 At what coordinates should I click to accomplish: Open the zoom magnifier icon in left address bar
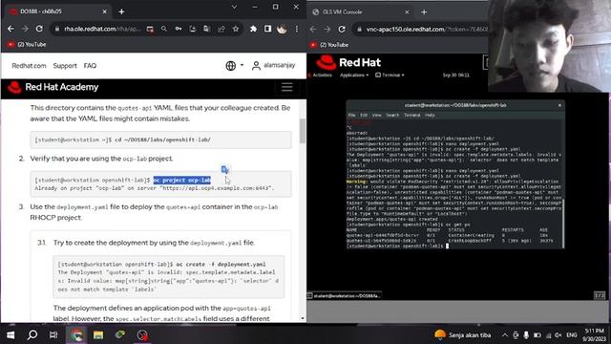pos(164,29)
